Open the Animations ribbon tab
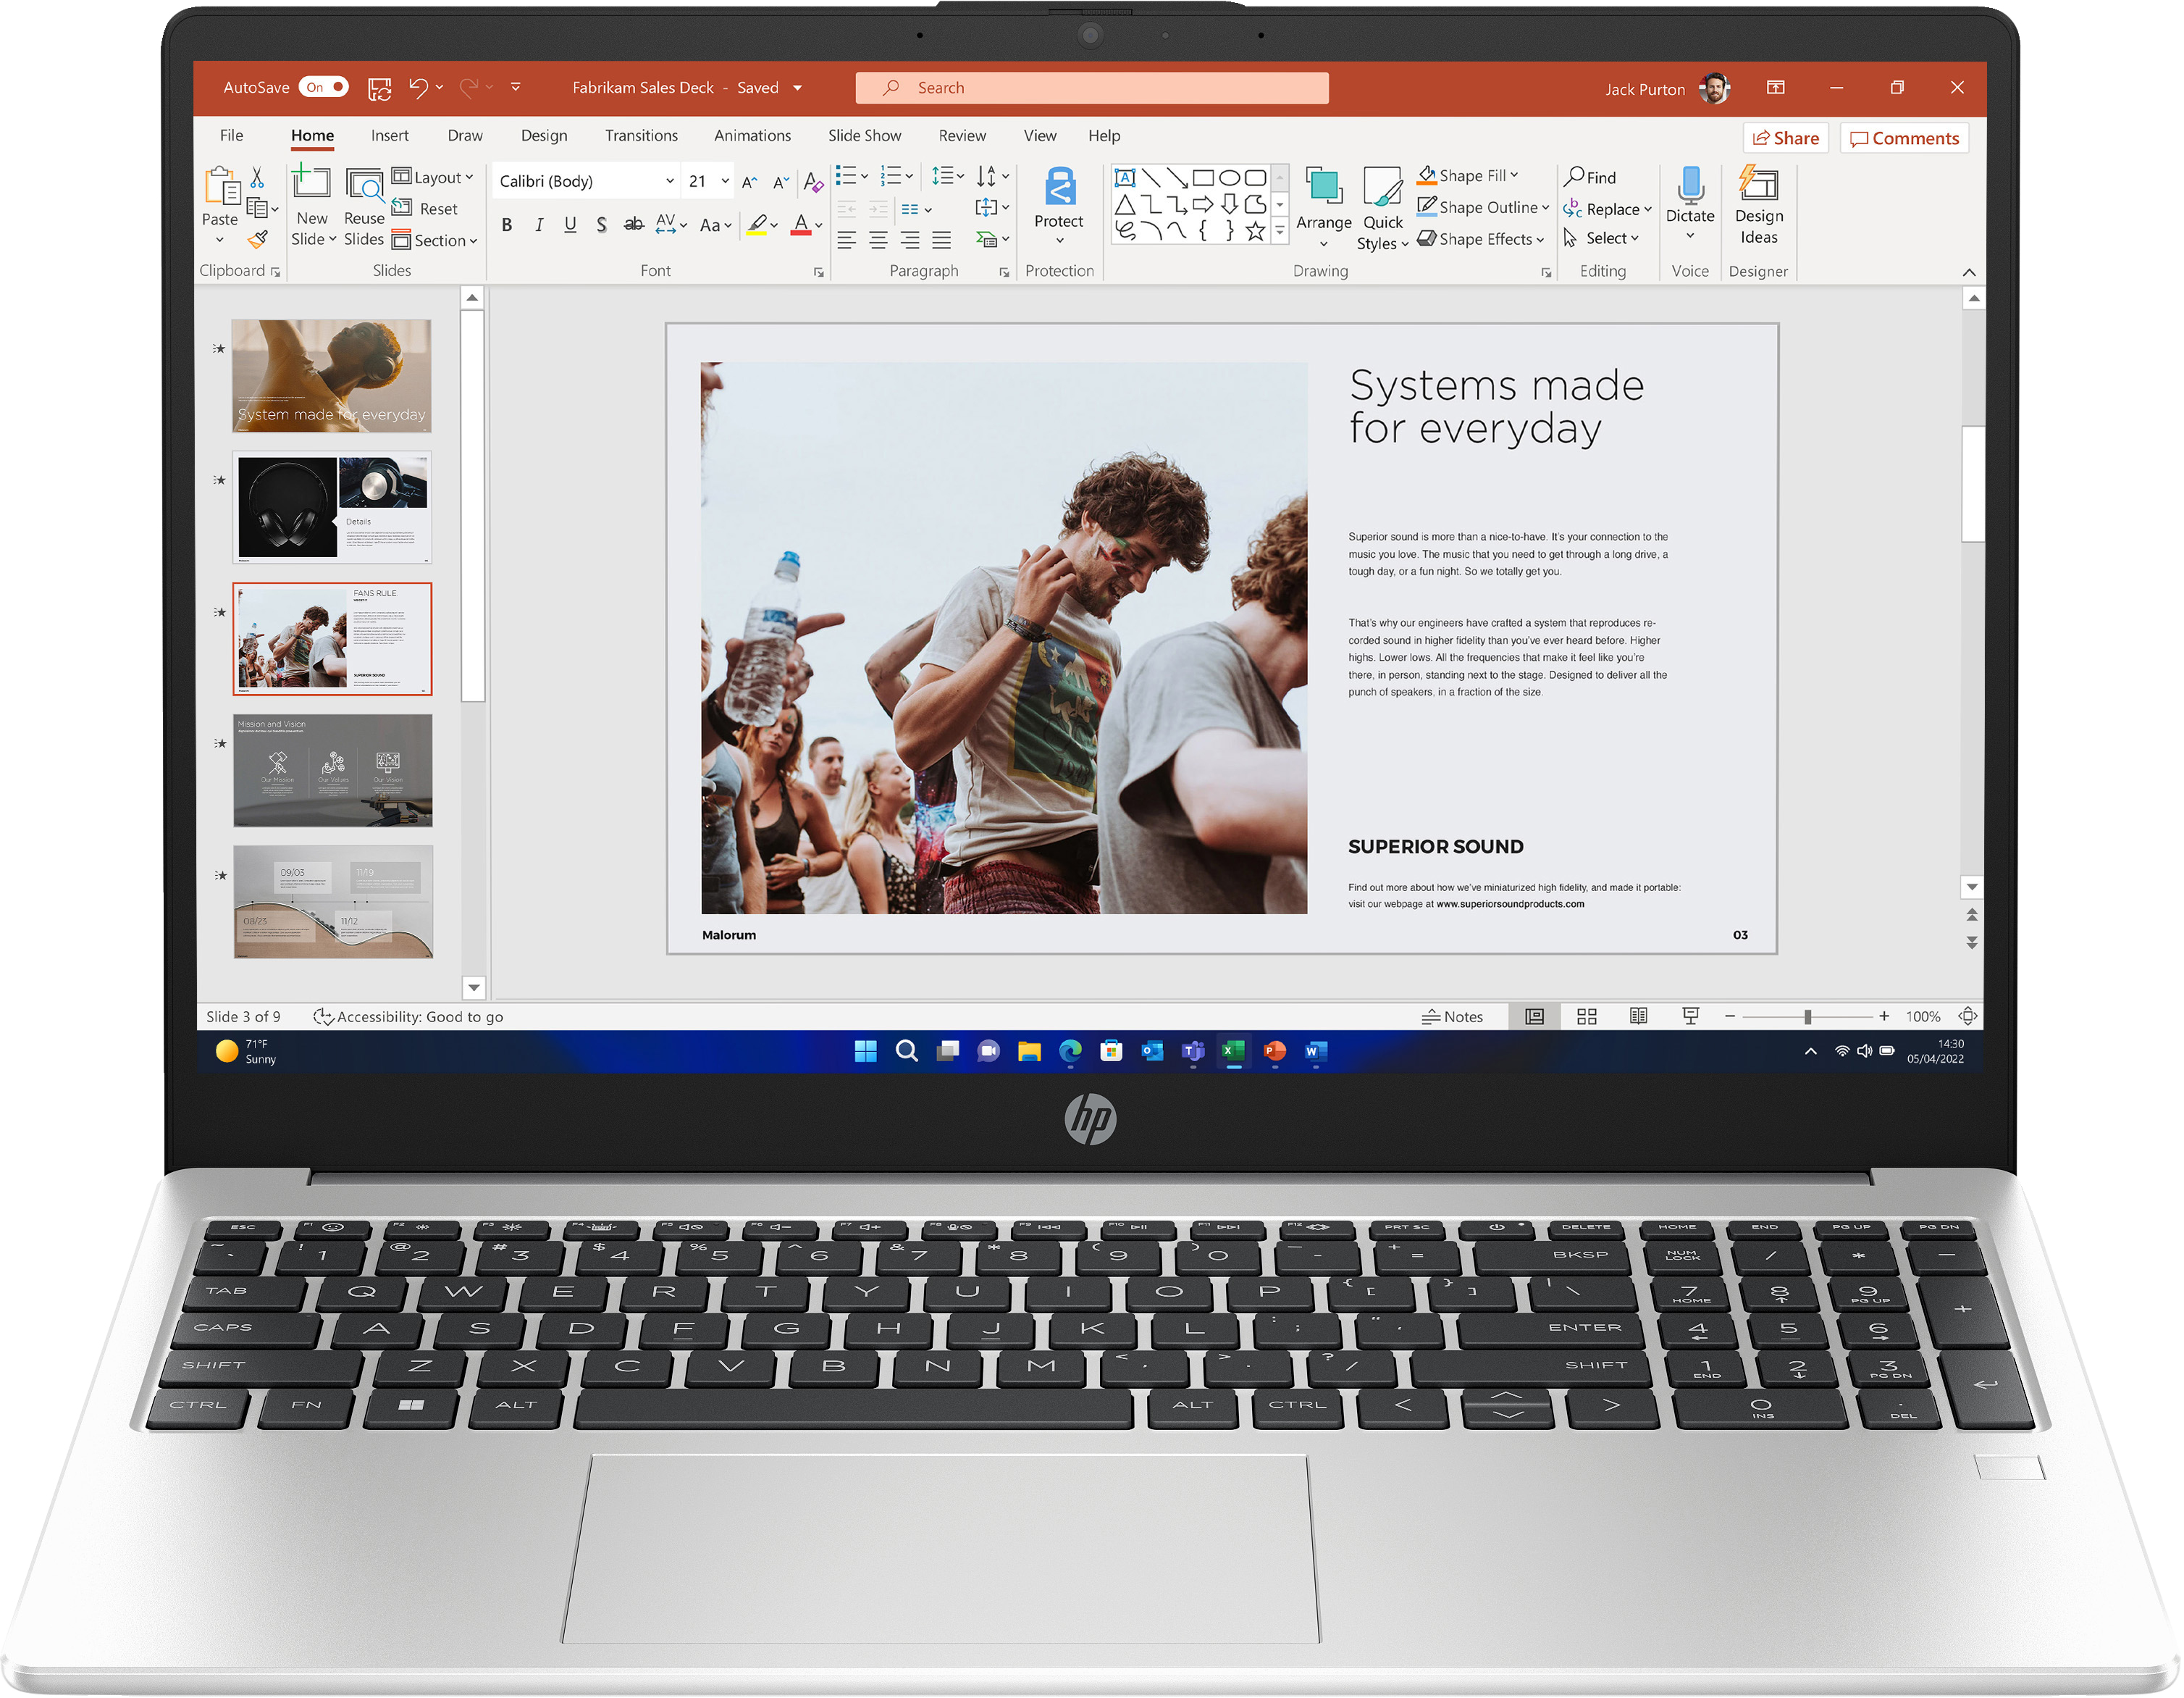 tap(752, 135)
